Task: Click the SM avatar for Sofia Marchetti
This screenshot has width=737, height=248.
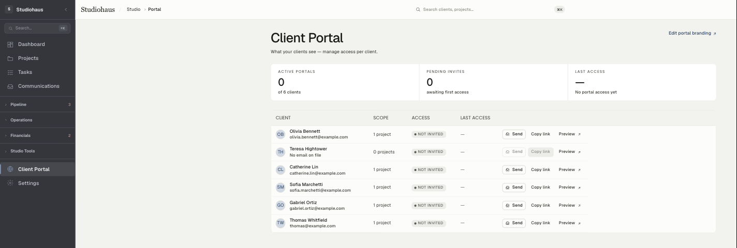Action: [281, 187]
